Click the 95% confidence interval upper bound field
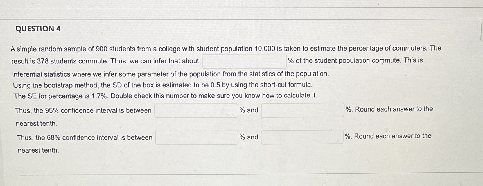Image resolution: width=483 pixels, height=186 pixels. (302, 111)
